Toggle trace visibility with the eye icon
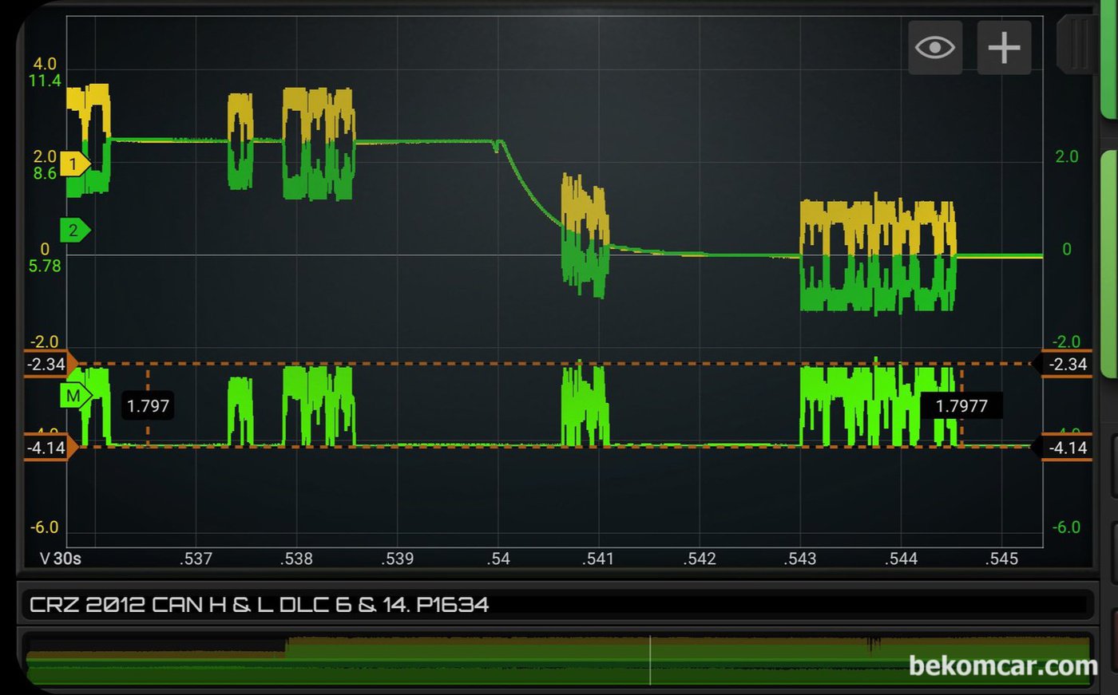Image resolution: width=1118 pixels, height=695 pixels. (934, 48)
